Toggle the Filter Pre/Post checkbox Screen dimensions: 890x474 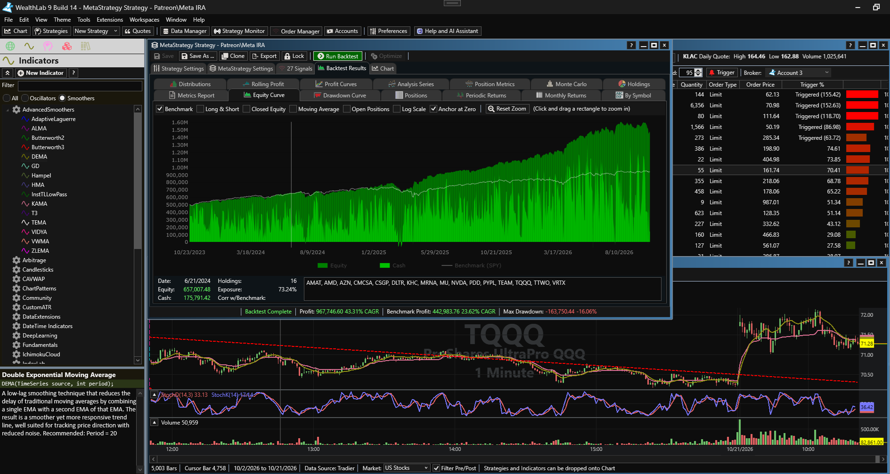tap(436, 468)
